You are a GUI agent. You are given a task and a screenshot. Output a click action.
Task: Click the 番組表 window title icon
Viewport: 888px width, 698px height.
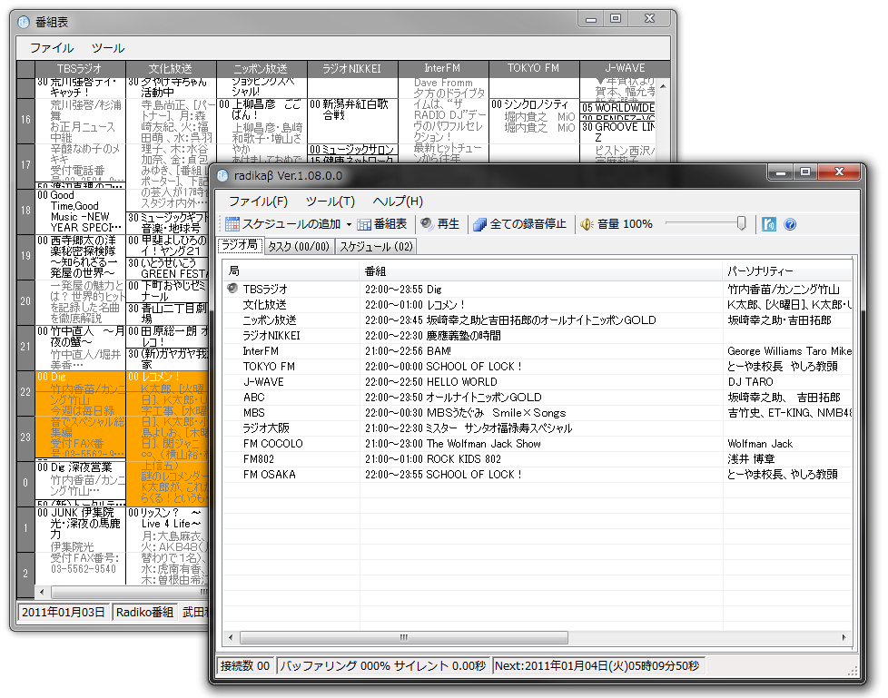click(x=24, y=22)
